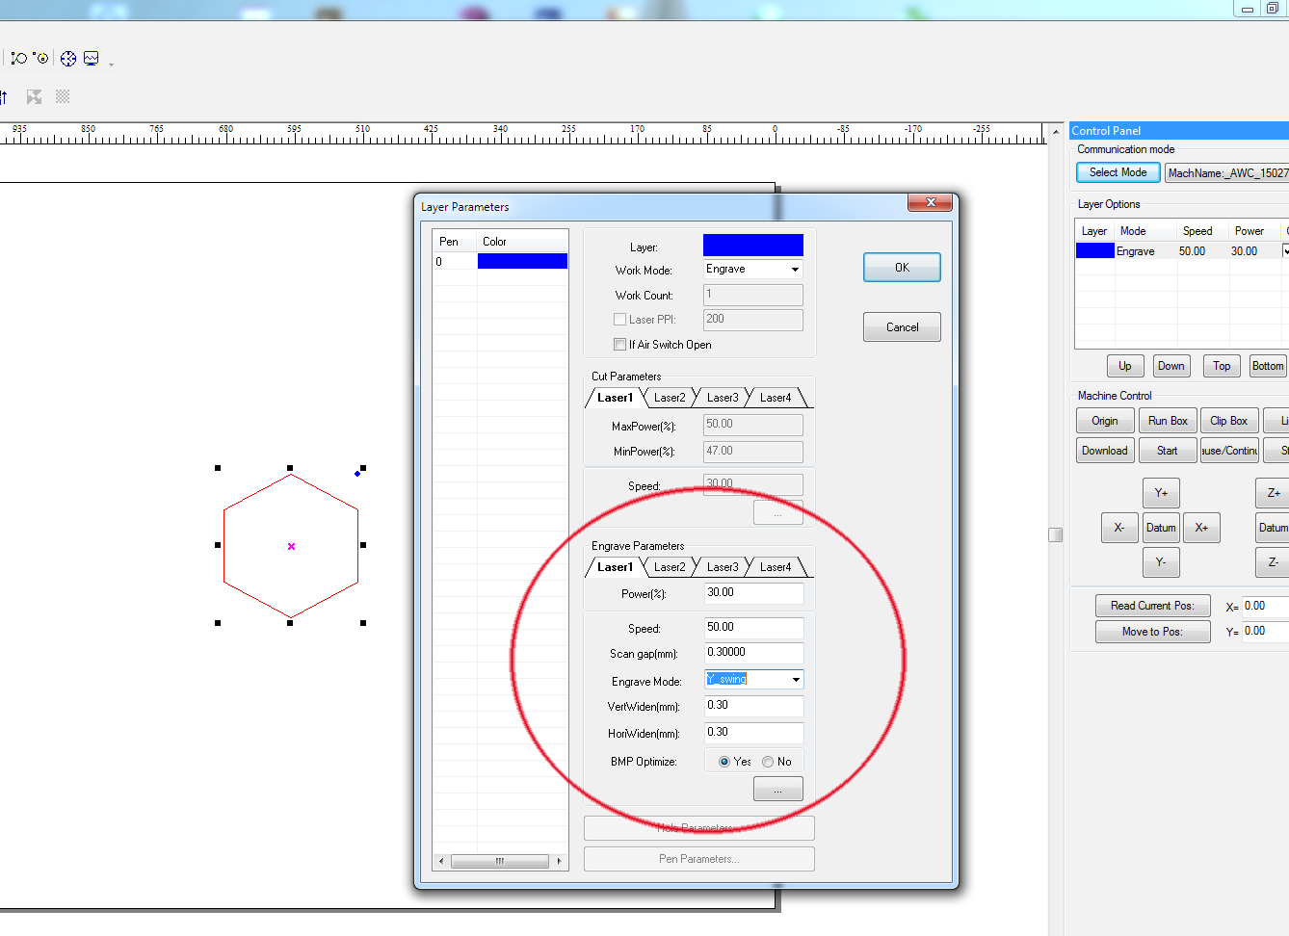
Task: Click the restore-down icon of the main window
Action: 1273,8
